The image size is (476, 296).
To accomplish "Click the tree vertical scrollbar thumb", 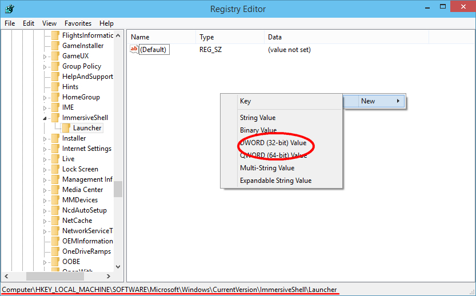I will point(118,189).
